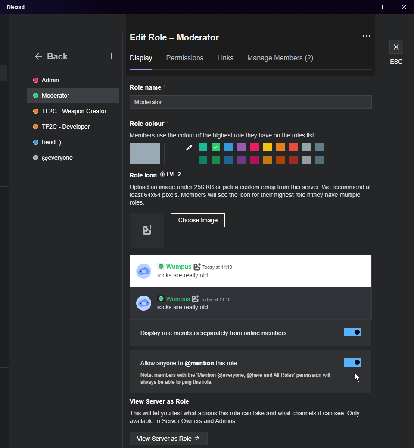414x448 pixels.
Task: Click the "Today at 14:10" timestamp in light preview
Action: pyautogui.click(x=218, y=267)
